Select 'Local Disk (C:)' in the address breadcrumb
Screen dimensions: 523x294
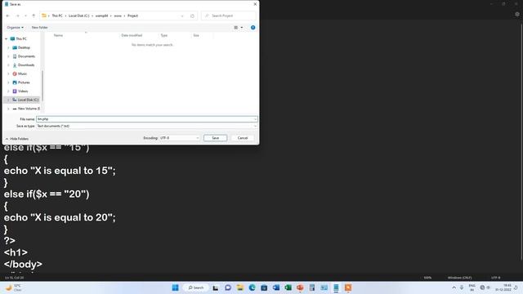(x=79, y=16)
